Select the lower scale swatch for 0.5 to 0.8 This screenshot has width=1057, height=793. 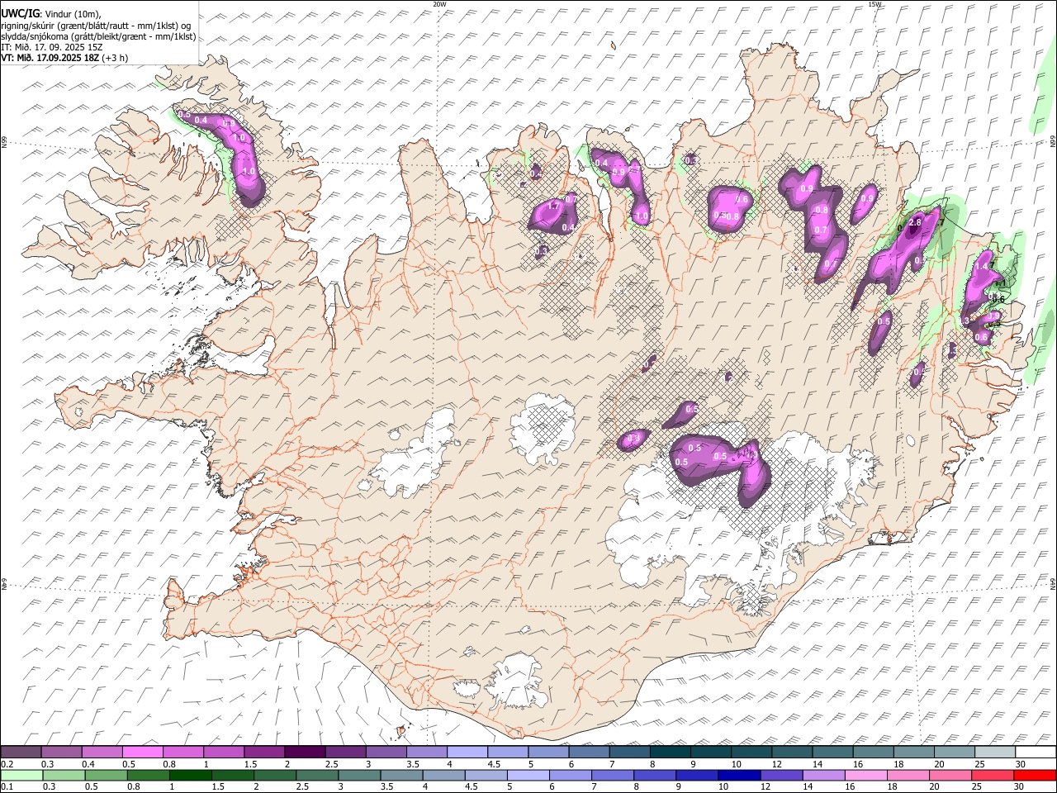106,775
